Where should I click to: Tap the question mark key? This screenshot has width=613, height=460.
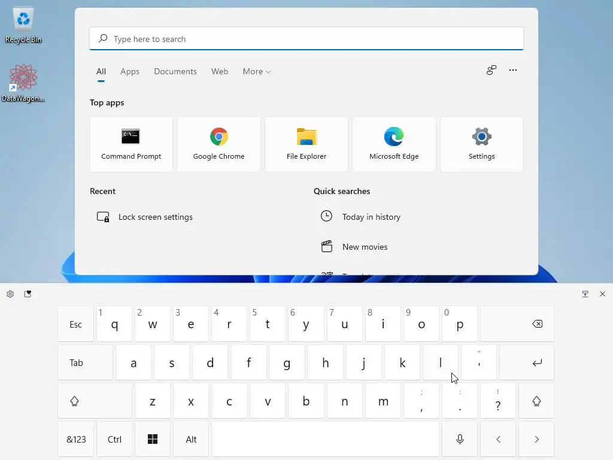(x=498, y=401)
